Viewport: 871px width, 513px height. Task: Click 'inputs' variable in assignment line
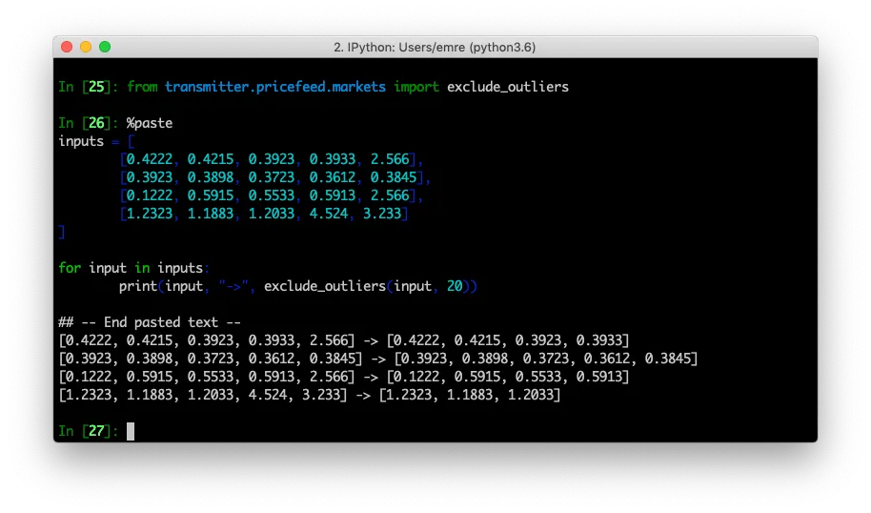point(81,141)
